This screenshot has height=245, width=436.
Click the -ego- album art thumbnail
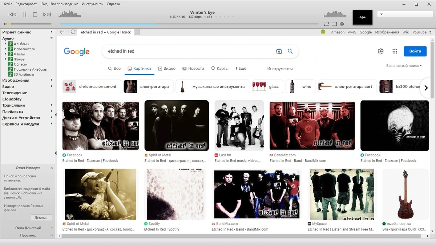363,17
